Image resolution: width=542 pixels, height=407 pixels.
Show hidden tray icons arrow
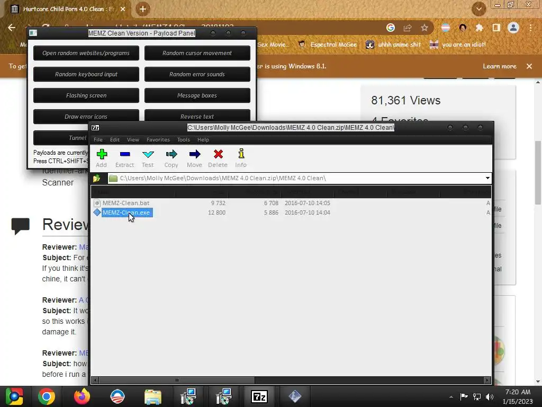(451, 397)
